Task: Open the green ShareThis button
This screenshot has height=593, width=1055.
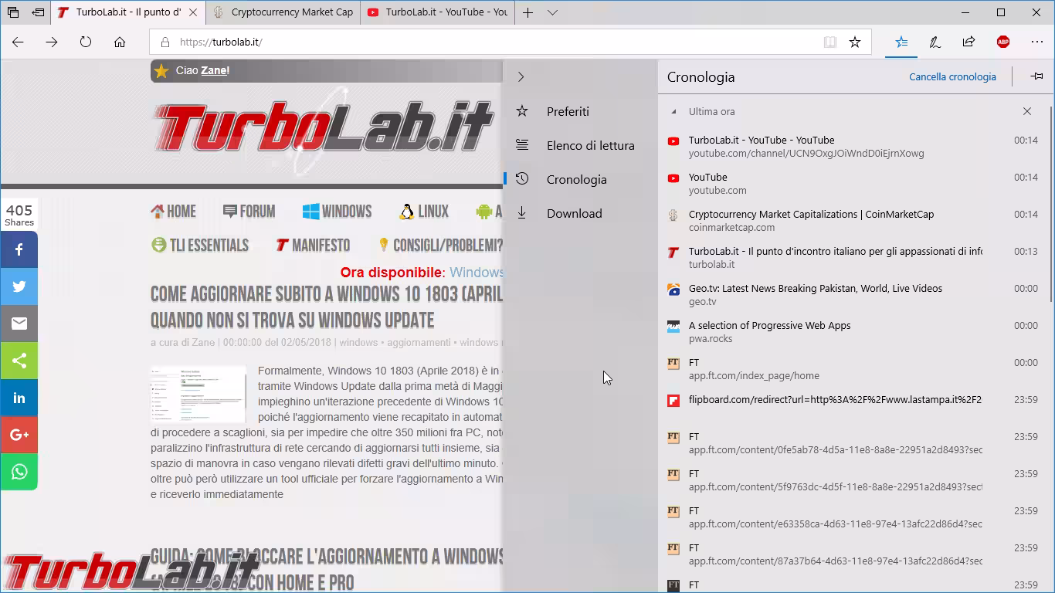Action: (19, 361)
